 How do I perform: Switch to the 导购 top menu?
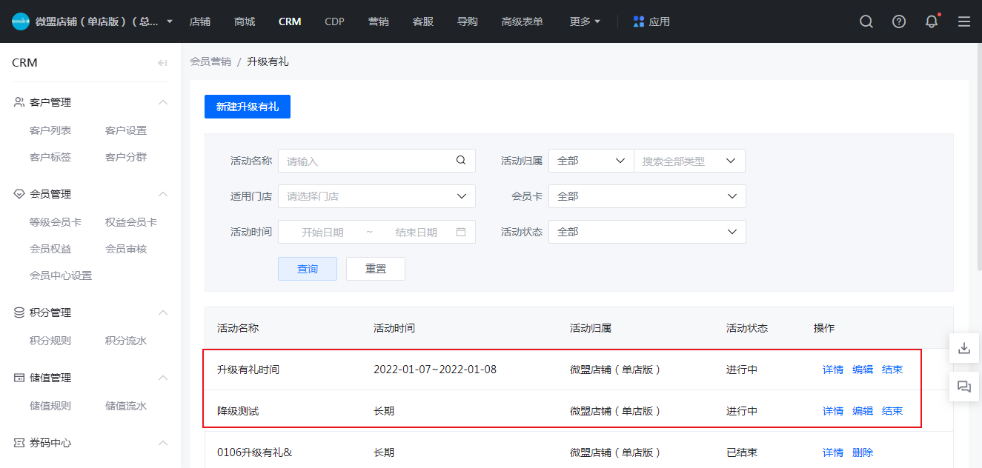[468, 21]
